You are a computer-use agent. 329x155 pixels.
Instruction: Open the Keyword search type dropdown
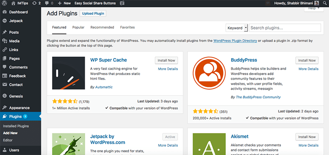pos(237,28)
